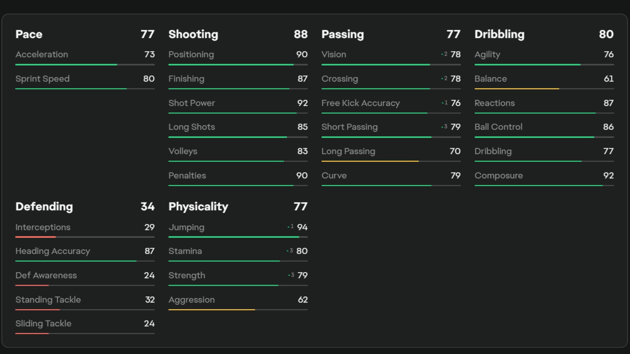Screen dimensions: 630x354
Task: Click the Sliding Tackle stat label
Action: point(43,324)
